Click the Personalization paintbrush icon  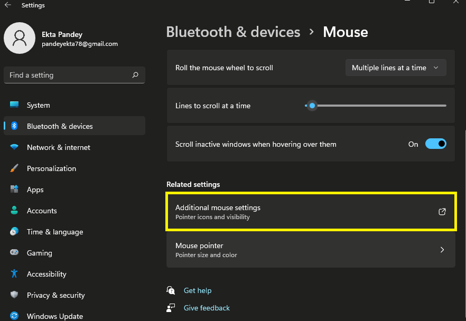coord(14,168)
